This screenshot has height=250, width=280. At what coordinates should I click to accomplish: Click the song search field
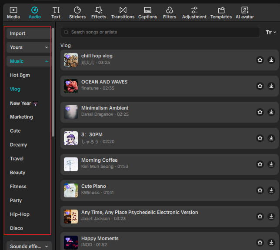click(161, 32)
